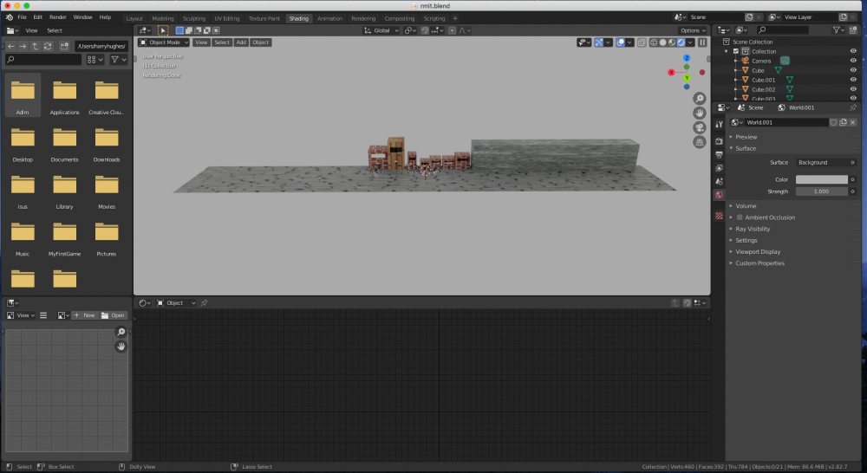Select material preview shading mode

click(x=672, y=42)
